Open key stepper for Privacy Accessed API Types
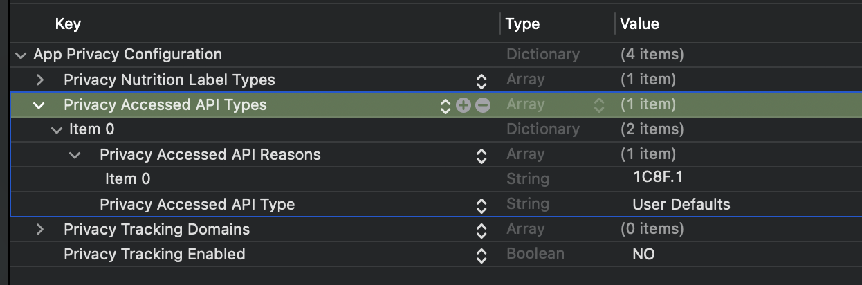Image resolution: width=862 pixels, height=285 pixels. pyautogui.click(x=446, y=105)
